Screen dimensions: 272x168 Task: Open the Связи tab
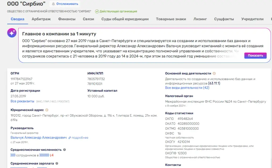(88, 19)
